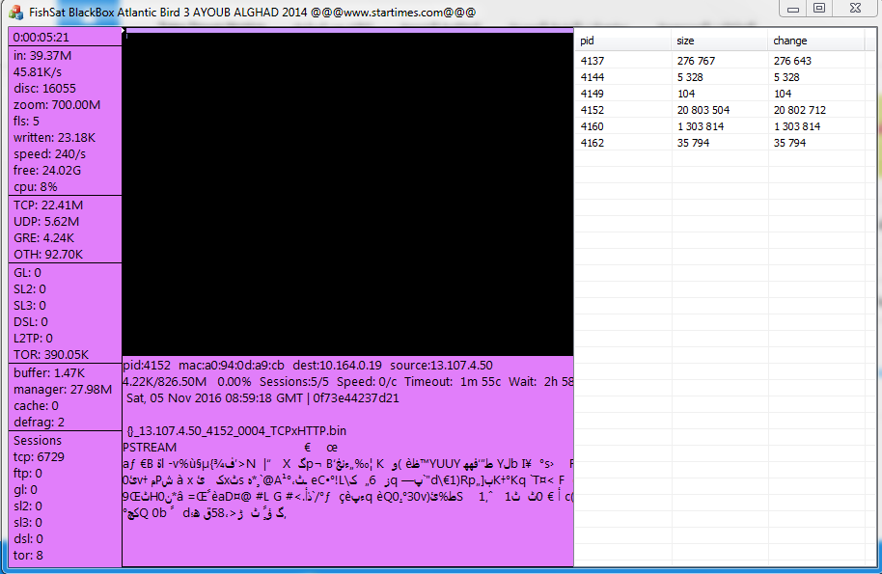
Task: Click the FishSat app icon in title bar
Action: (x=15, y=13)
